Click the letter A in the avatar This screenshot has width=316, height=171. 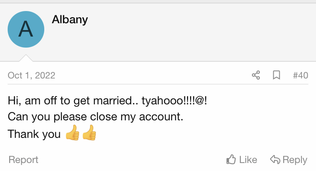(x=26, y=30)
